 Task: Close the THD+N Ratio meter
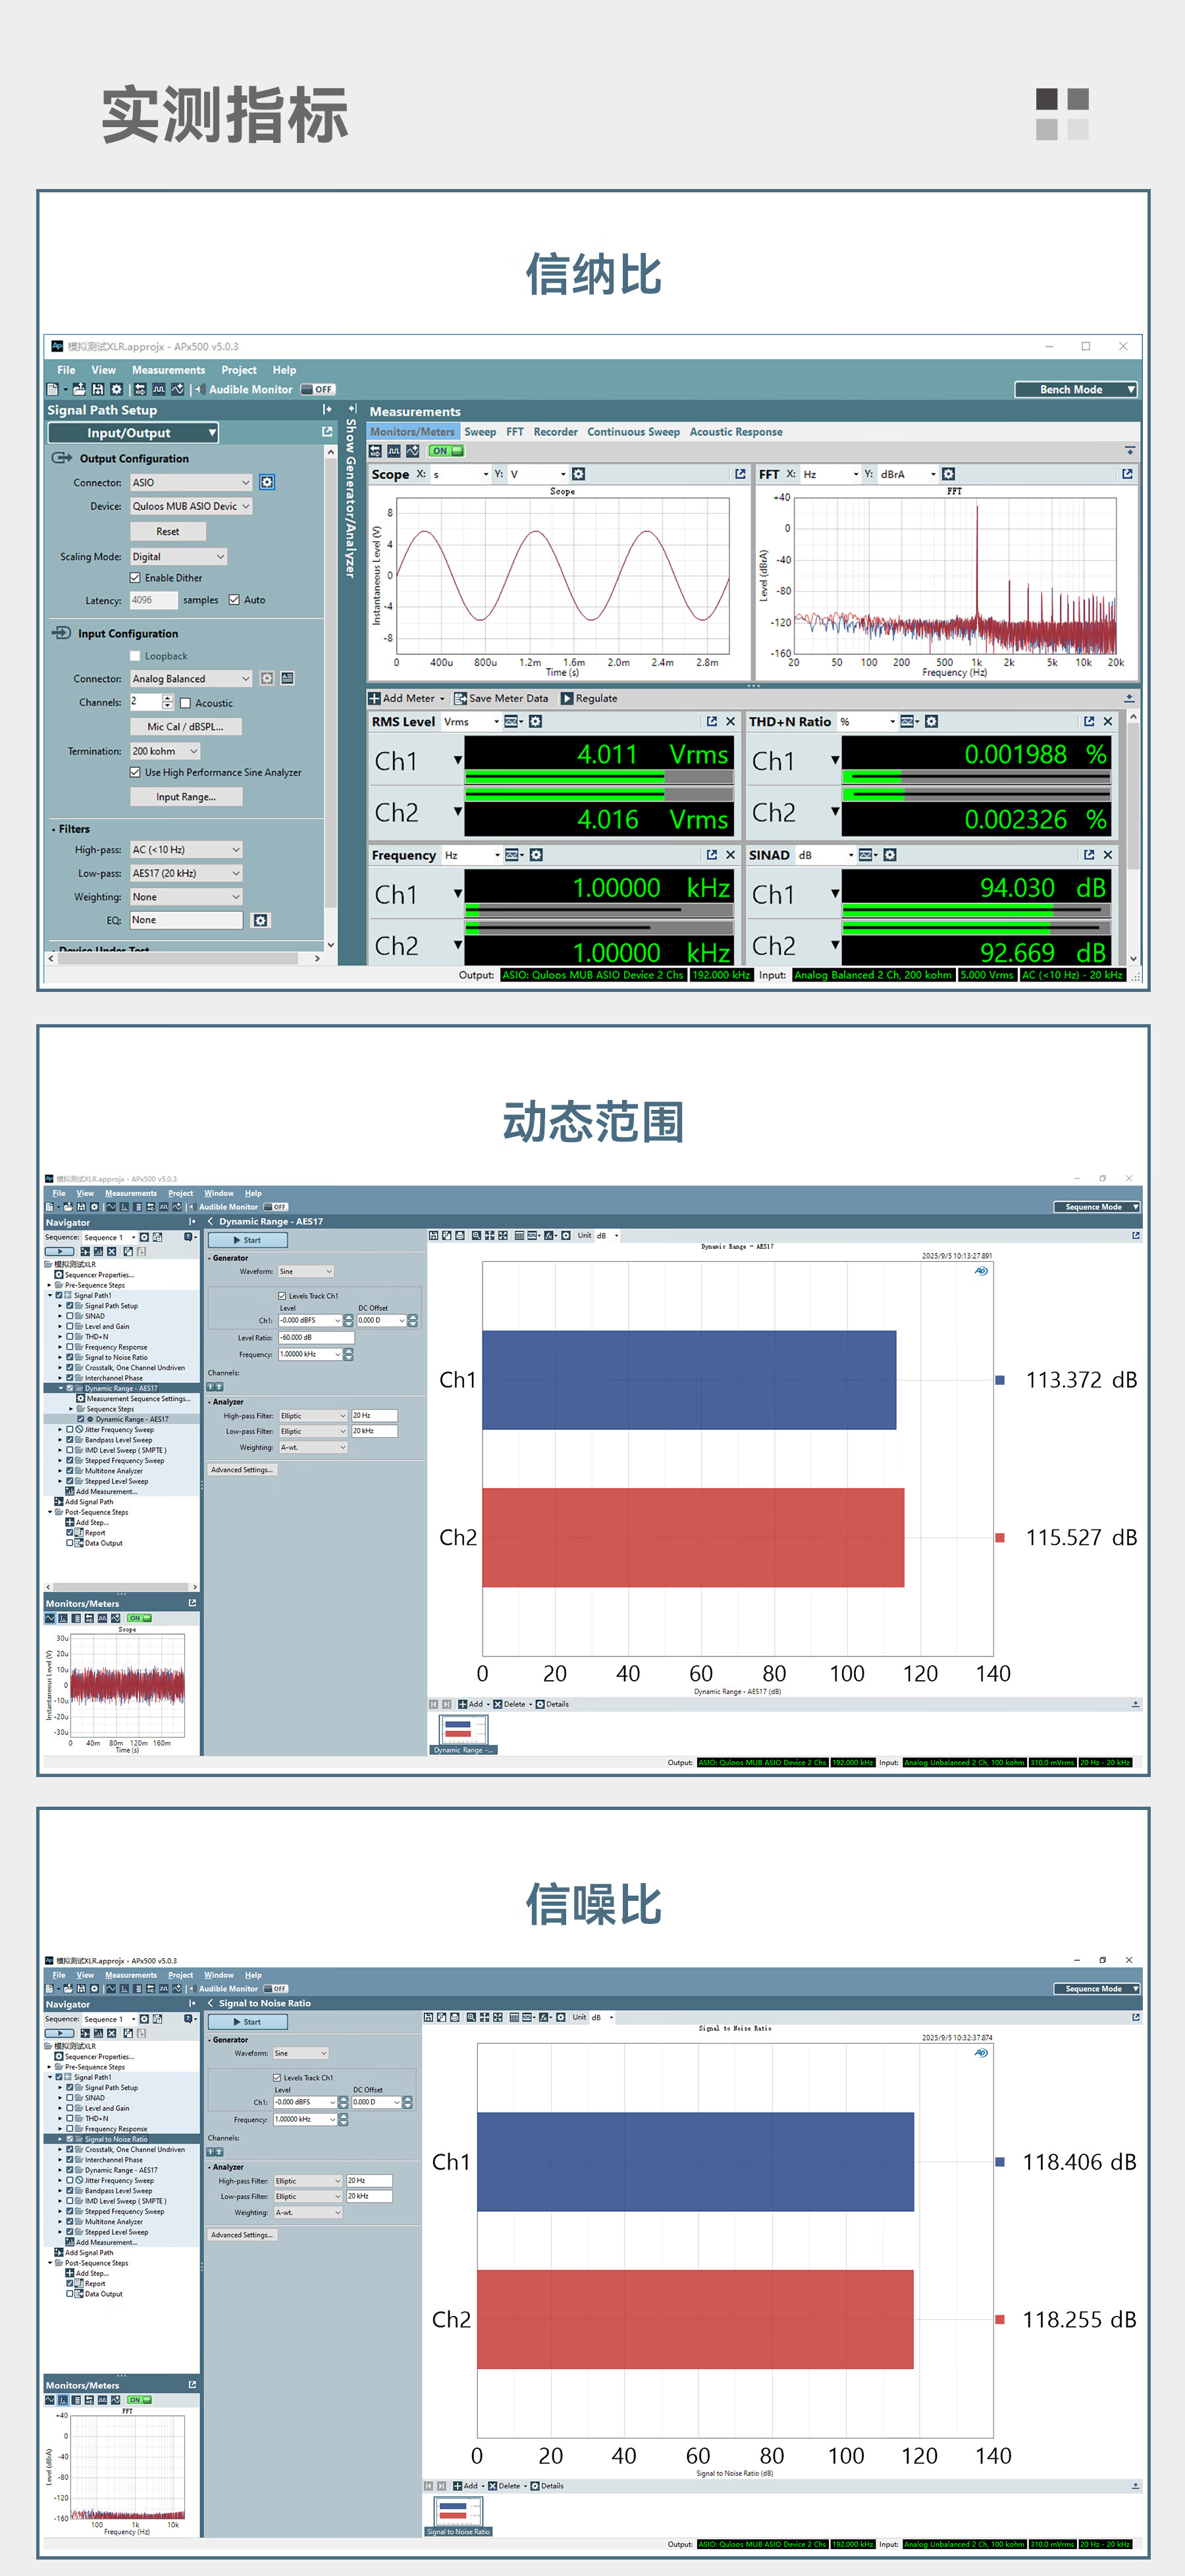[1107, 721]
